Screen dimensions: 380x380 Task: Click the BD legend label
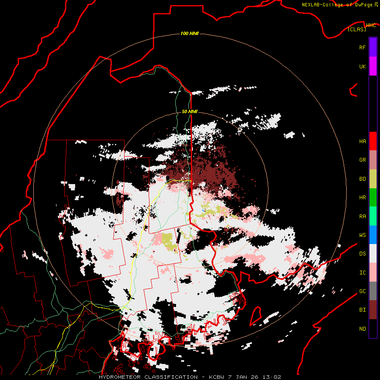362,179
